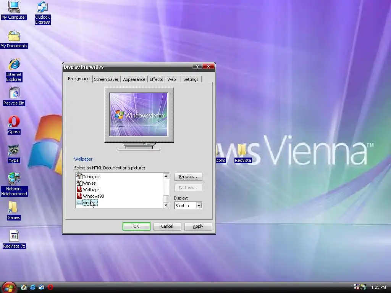Click the Windows98 wallpaper file icon
Image resolution: width=391 pixels, height=293 pixels.
point(79,196)
